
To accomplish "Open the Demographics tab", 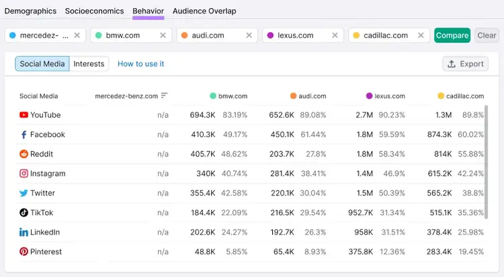I will tap(30, 11).
